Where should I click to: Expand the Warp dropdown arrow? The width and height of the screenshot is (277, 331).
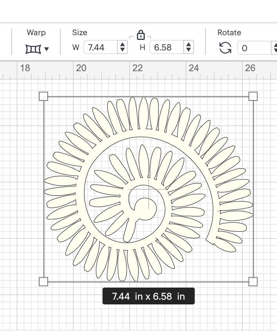tap(47, 49)
